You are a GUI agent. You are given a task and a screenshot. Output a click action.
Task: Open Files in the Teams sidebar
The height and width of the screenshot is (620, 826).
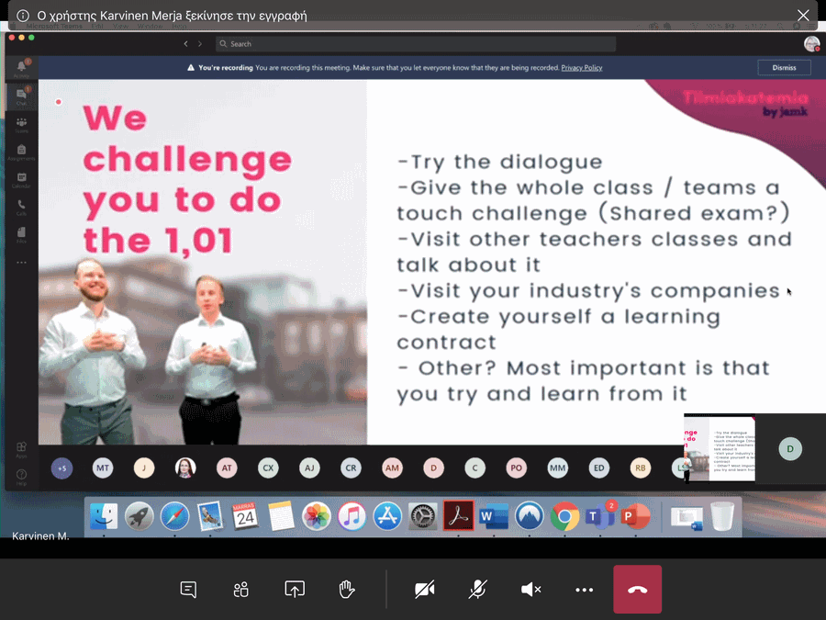click(21, 235)
